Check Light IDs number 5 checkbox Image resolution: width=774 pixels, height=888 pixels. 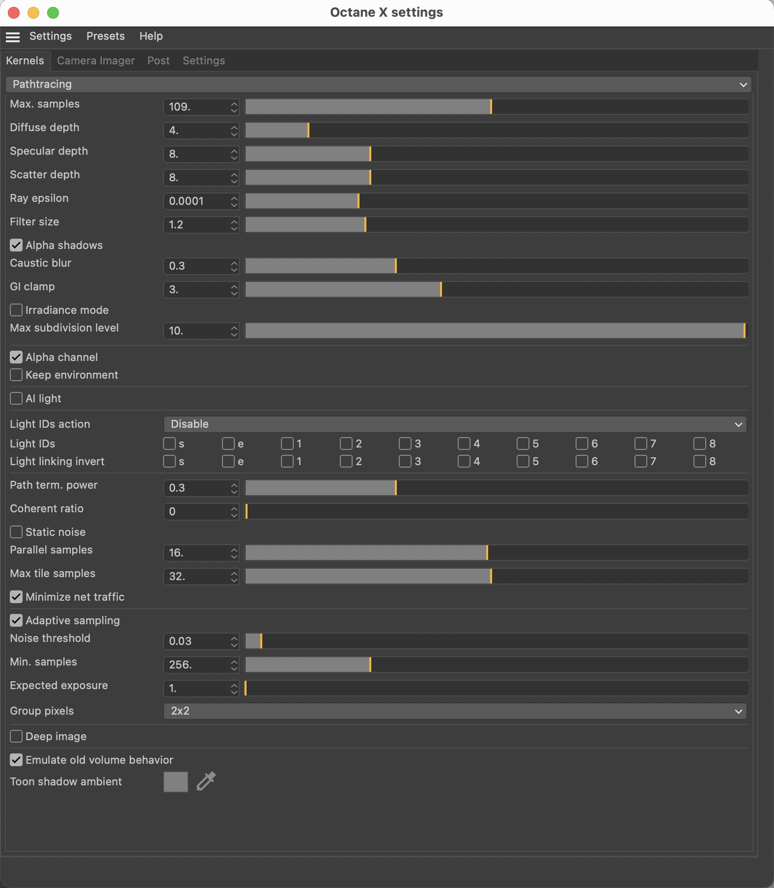[523, 444]
